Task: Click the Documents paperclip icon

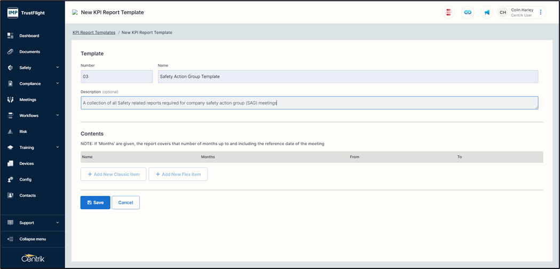Action: 10,52
